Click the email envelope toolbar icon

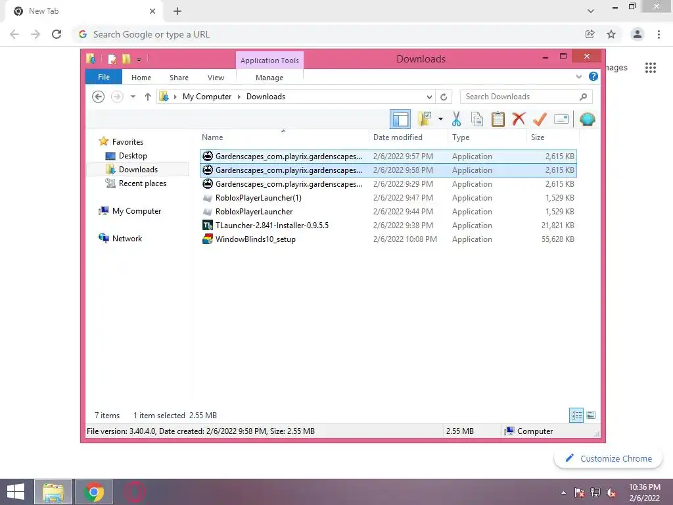(561, 119)
